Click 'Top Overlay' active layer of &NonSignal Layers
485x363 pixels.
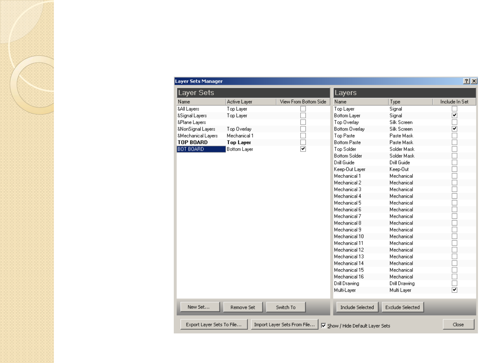click(x=239, y=129)
